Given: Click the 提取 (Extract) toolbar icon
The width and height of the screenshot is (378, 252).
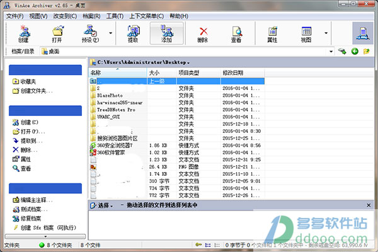Looking at the screenshot, I should (133, 33).
